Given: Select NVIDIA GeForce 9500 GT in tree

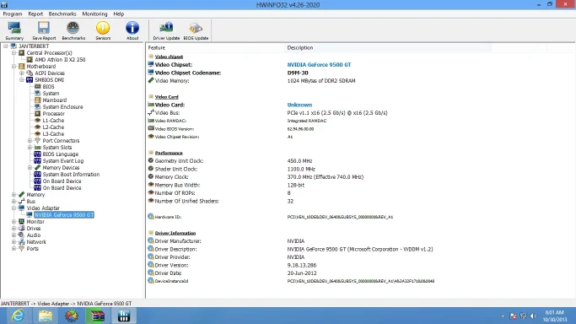Looking at the screenshot, I should [64, 215].
